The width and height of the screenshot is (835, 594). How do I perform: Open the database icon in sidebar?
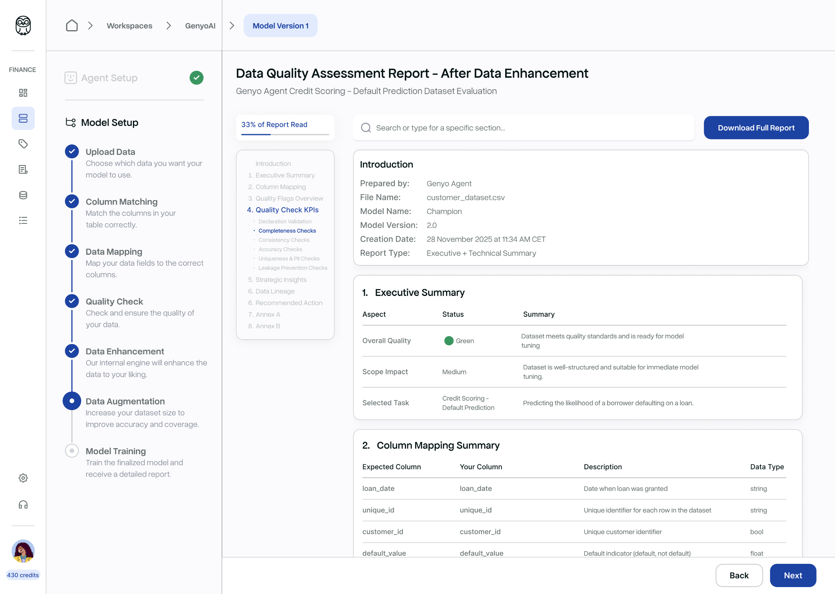[x=23, y=195]
